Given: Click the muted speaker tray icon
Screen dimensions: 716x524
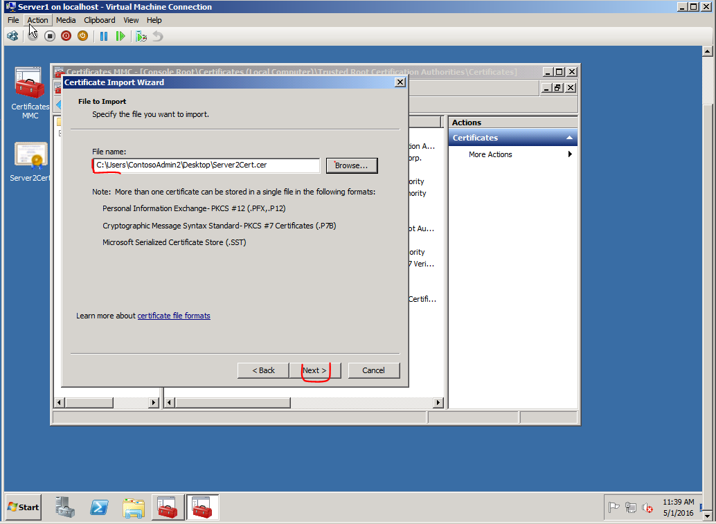Looking at the screenshot, I should pos(647,507).
